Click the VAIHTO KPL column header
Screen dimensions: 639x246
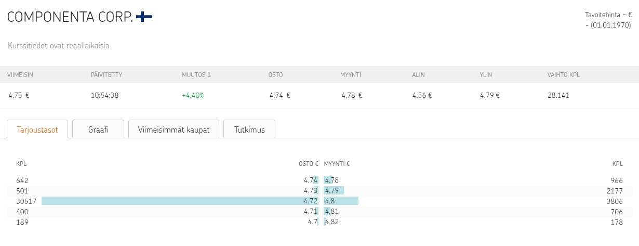pos(564,75)
